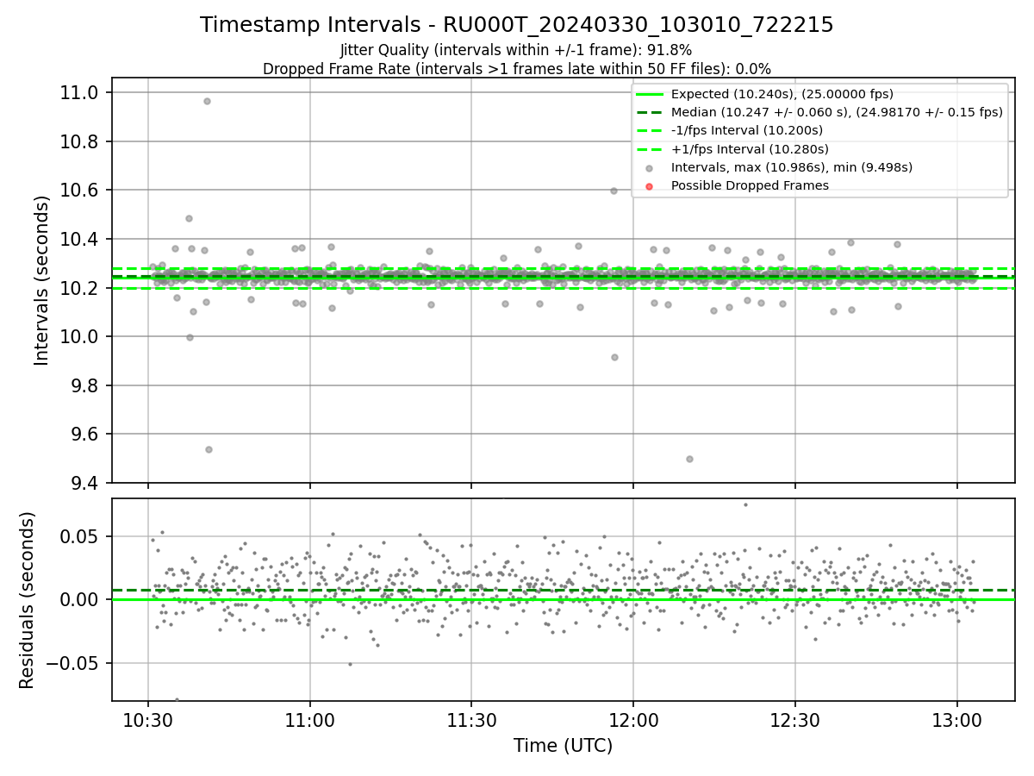Click legend entry Median (10.247 +/- 0.060 s)
Screen dimensions: 1034x776
tap(837, 112)
